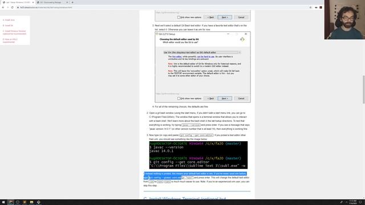The image size is (365, 205).
Task: Open Git Bash from the taskbar
Action: point(39,202)
